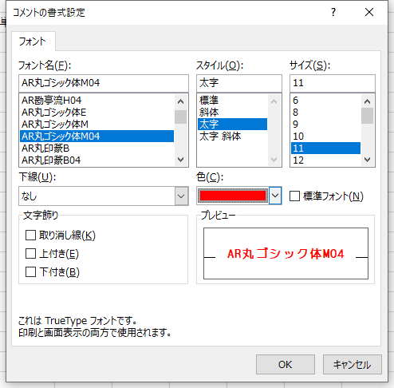Click size list scroll down arrow
Viewport: 394px width, 388px height.
(x=367, y=160)
